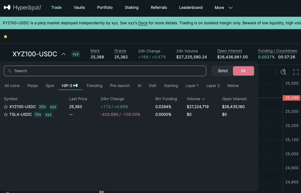Toggle fullscreen chart icon

tap(296, 72)
